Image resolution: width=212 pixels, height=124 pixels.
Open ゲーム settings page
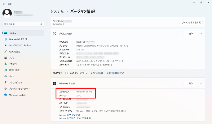[x=23, y=76]
